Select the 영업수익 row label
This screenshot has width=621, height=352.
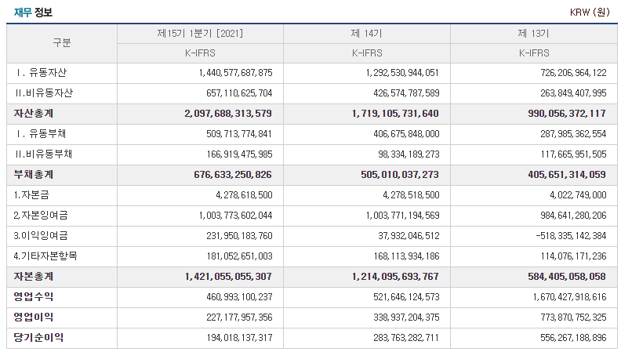pyautogui.click(x=33, y=296)
